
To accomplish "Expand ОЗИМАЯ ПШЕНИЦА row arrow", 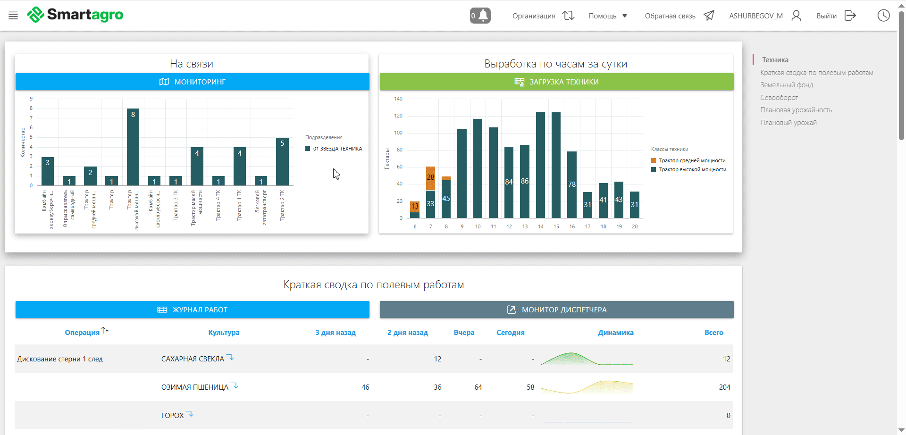I will [x=235, y=385].
